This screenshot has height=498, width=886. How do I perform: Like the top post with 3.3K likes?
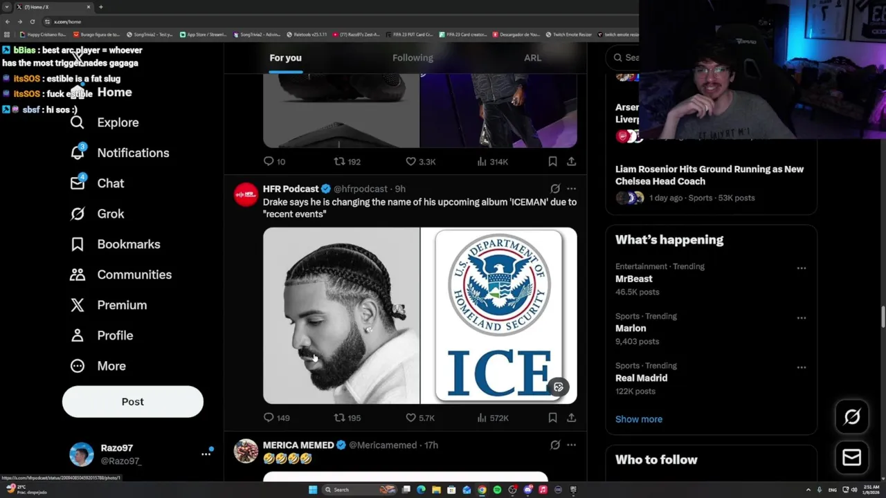[x=419, y=161]
